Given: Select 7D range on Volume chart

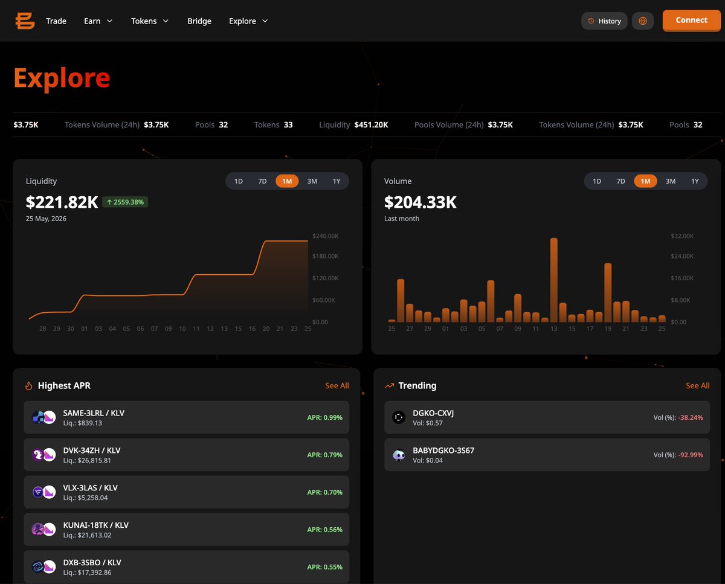Looking at the screenshot, I should pos(620,181).
